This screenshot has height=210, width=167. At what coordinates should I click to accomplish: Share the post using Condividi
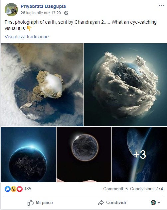click(x=112, y=203)
